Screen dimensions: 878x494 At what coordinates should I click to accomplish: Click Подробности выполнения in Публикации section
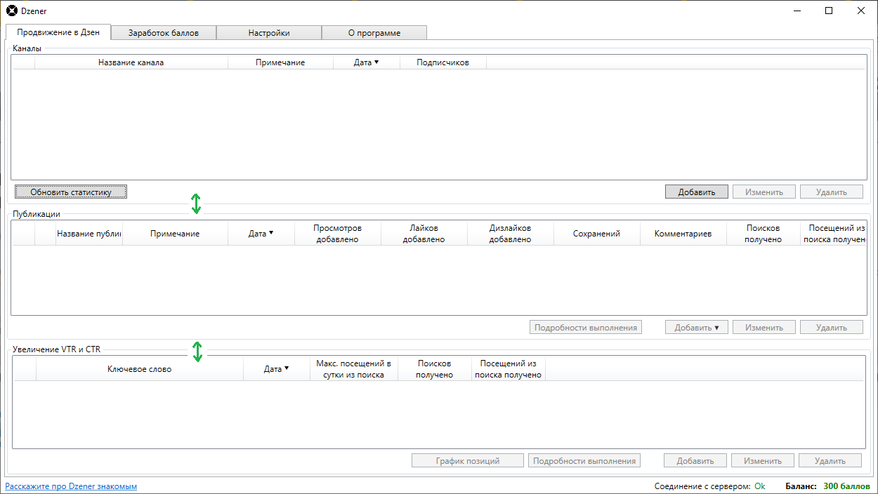586,327
